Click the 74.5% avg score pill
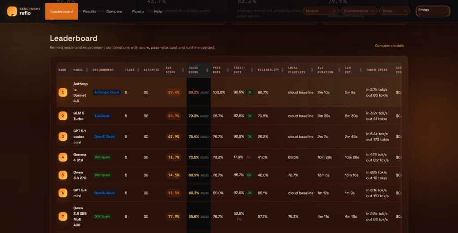 [174, 175]
